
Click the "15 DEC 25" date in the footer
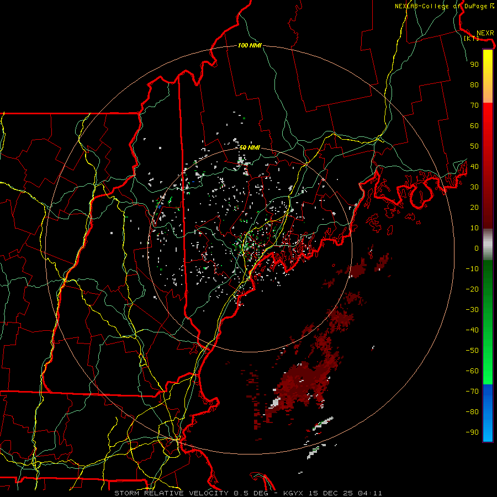tap(330, 493)
